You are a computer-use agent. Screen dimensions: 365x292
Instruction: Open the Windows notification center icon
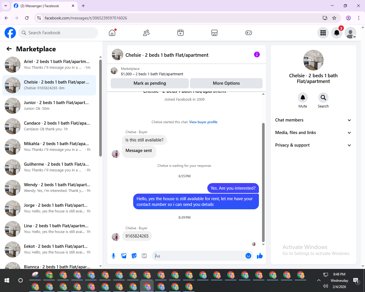pyautogui.click(x=356, y=280)
